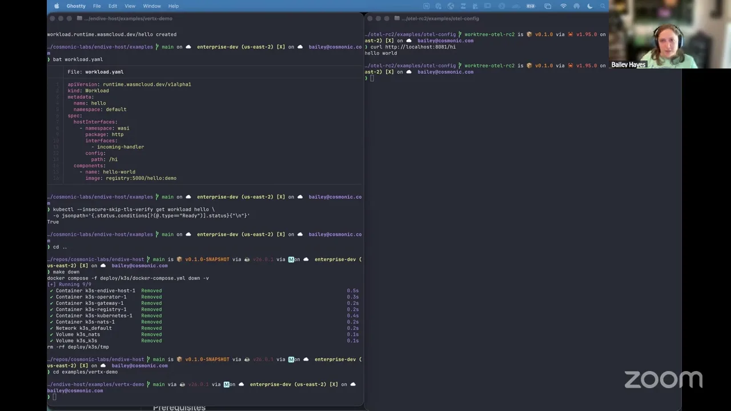Open the Apple menu

tap(57, 6)
